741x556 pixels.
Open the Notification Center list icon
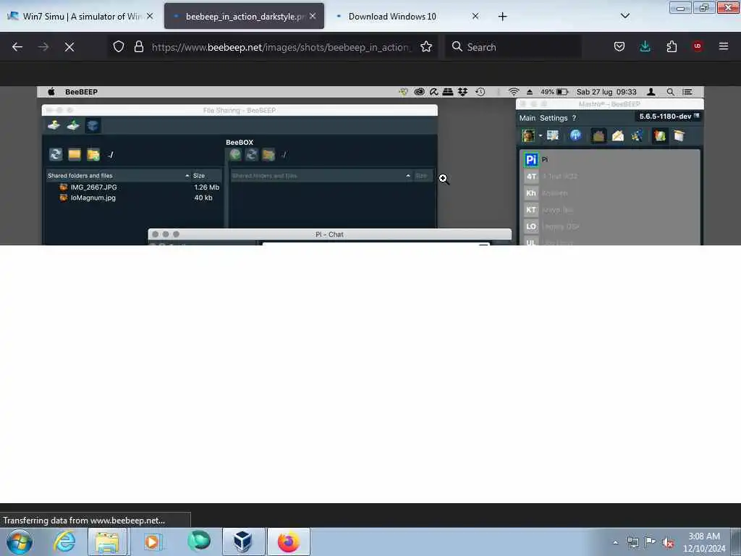[x=687, y=92]
